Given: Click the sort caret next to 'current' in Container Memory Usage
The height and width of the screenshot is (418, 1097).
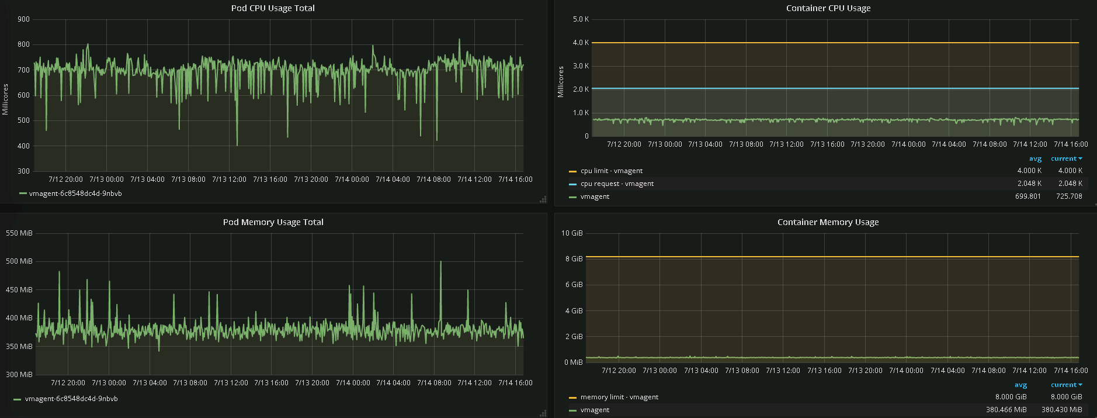Looking at the screenshot, I should click(x=1081, y=385).
